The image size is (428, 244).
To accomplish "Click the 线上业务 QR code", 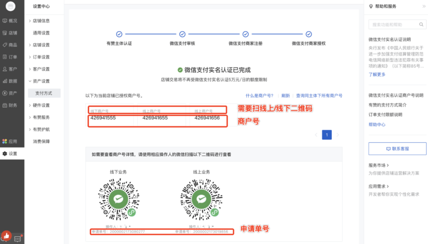I will (202, 200).
